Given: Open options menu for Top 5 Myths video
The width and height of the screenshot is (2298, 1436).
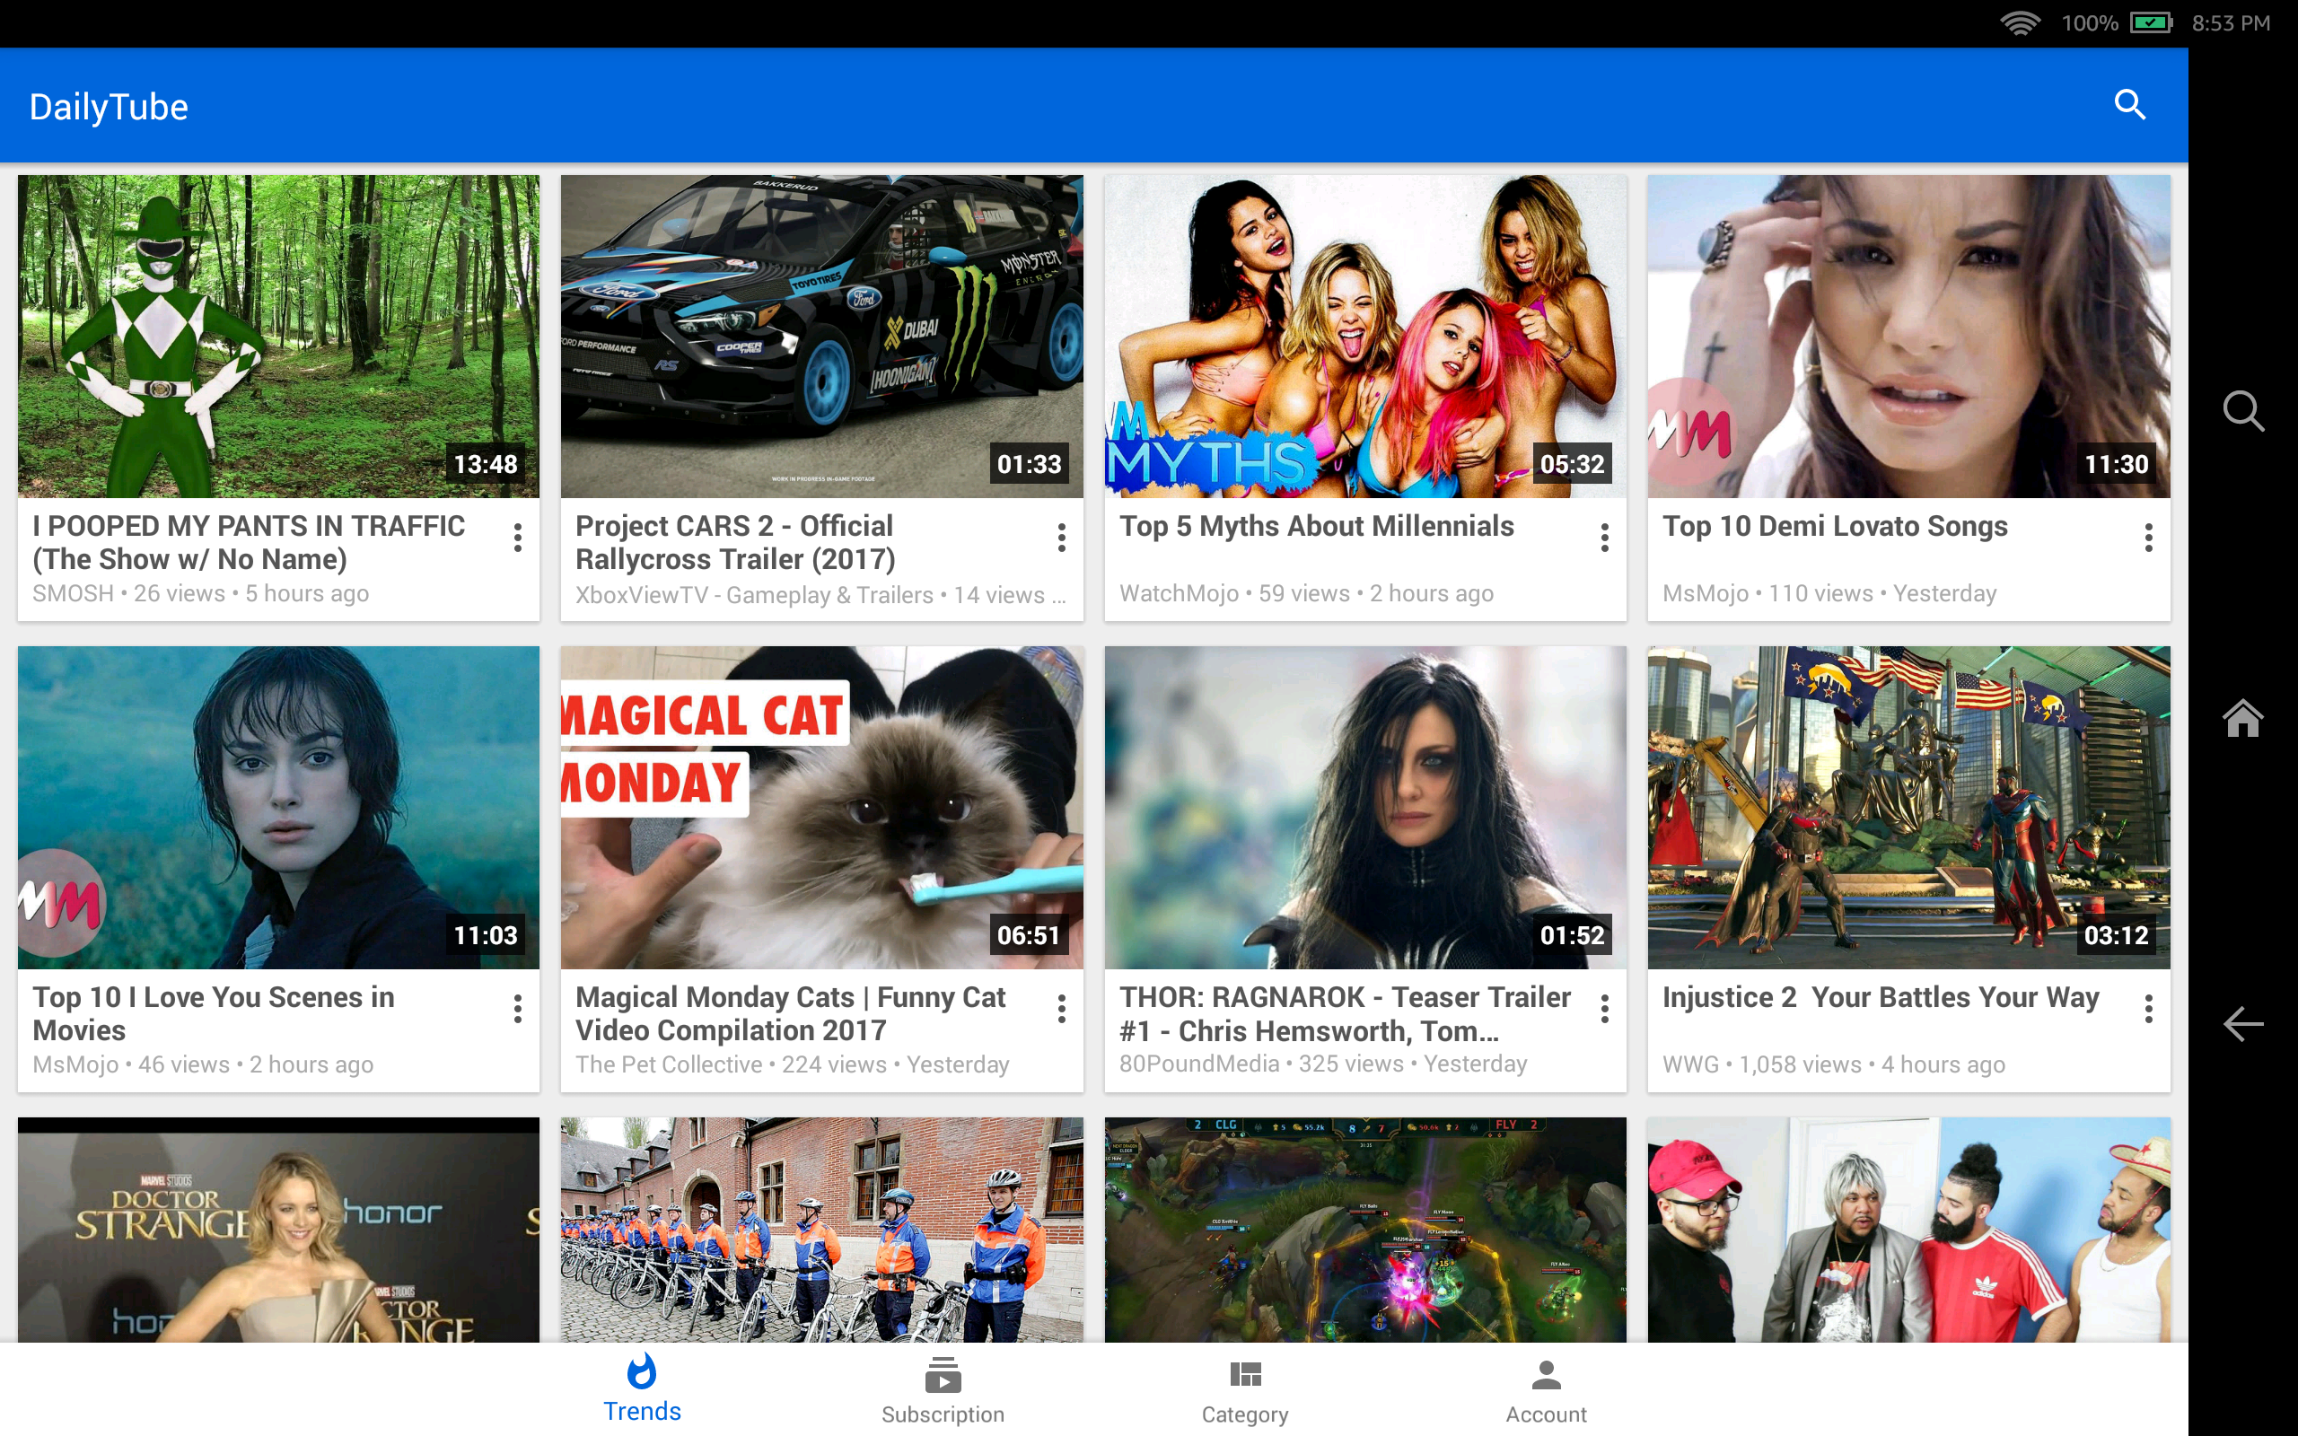Looking at the screenshot, I should [1605, 538].
